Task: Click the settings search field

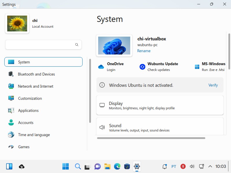Action: pos(40,45)
